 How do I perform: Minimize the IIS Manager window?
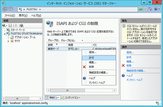click(x=144, y=3)
